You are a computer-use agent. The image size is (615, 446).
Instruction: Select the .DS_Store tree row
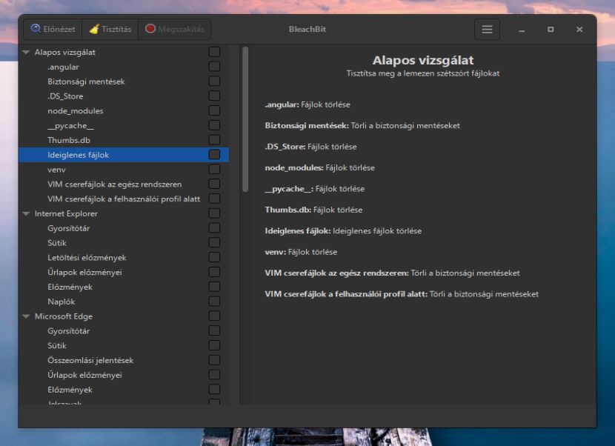(x=124, y=96)
